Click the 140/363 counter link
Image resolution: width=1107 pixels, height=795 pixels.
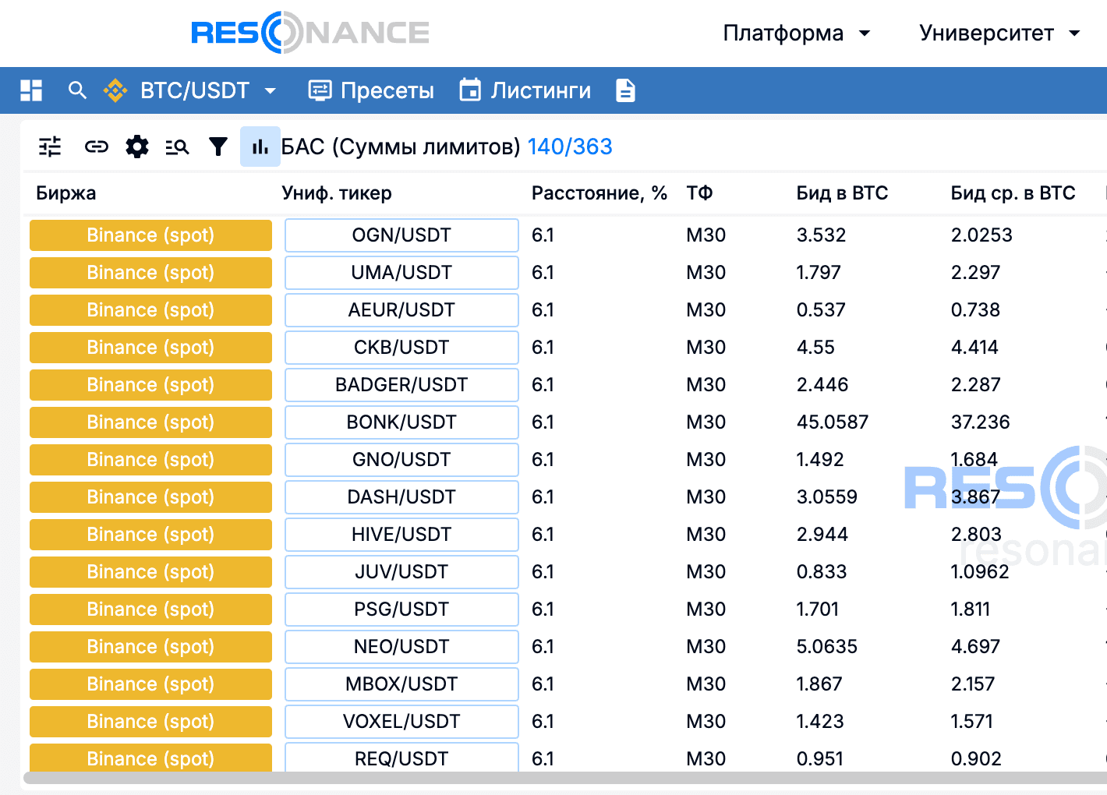click(x=570, y=147)
